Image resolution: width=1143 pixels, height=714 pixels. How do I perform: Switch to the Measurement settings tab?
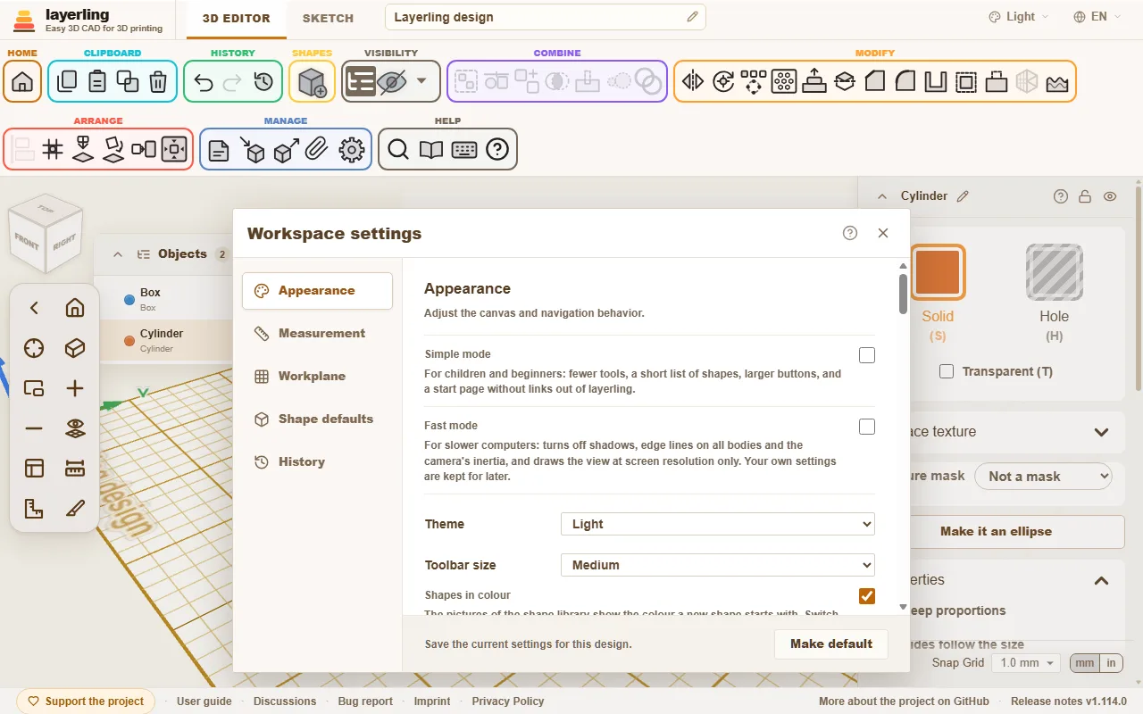click(317, 333)
